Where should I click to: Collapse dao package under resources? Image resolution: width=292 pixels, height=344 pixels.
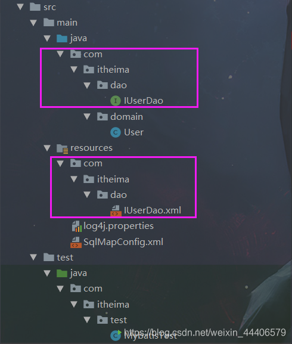[x=87, y=194]
